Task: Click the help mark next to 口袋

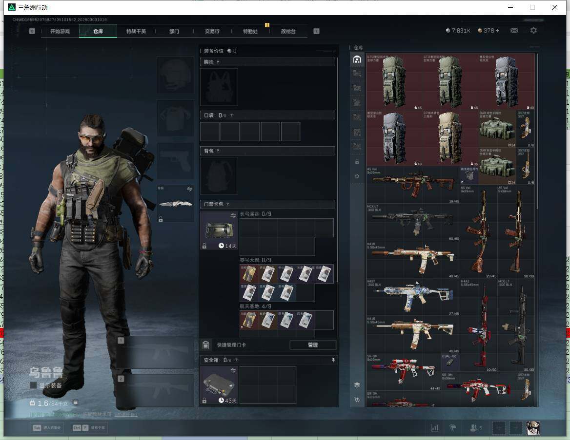Action: (x=231, y=115)
